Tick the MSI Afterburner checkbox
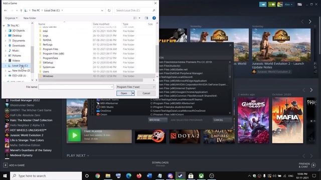Screen dimensions: 321x180 click(x=92, y=103)
